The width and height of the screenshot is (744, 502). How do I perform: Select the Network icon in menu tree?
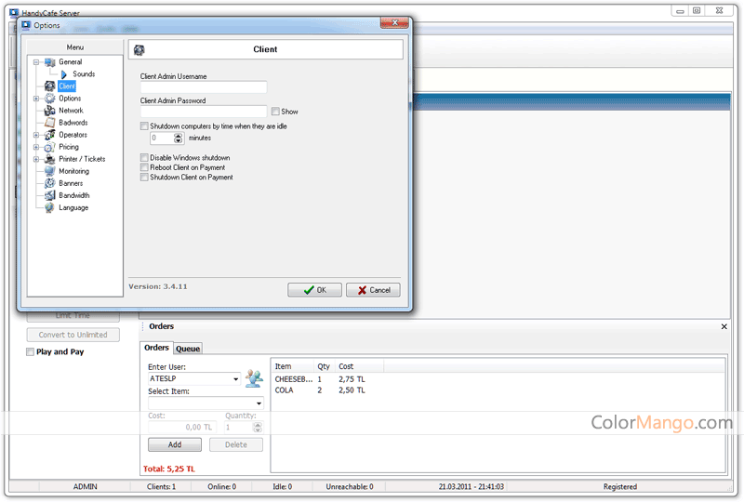(49, 111)
